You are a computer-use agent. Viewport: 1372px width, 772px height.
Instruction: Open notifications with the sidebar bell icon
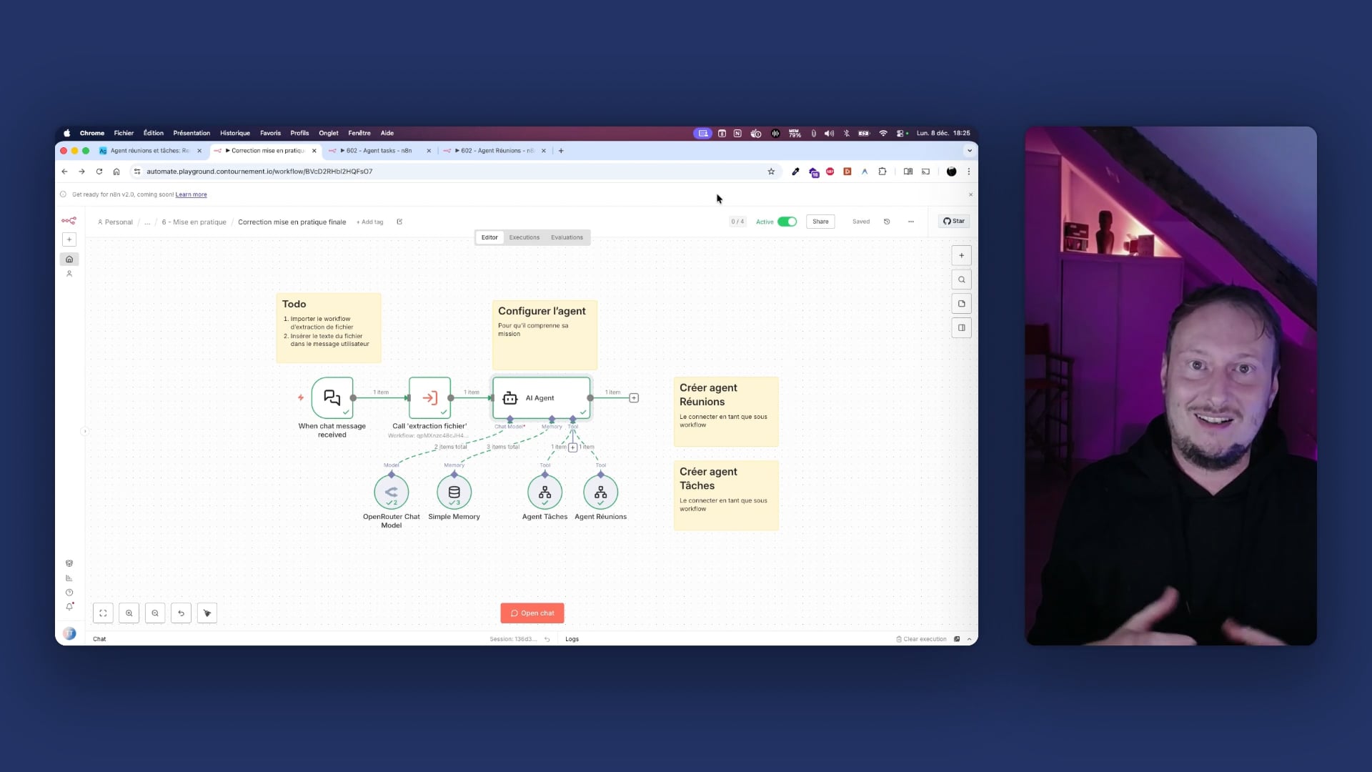69,606
